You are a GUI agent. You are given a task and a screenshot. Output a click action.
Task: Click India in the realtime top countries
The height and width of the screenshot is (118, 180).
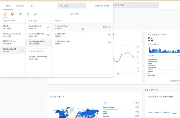point(150,64)
